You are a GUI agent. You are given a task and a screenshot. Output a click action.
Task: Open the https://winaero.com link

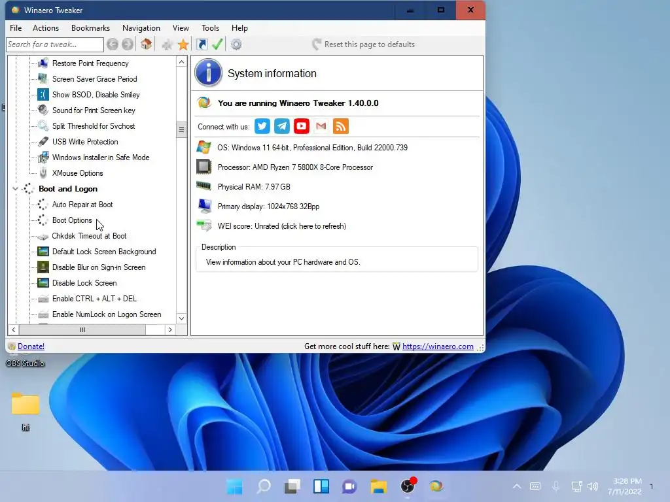[438, 346]
